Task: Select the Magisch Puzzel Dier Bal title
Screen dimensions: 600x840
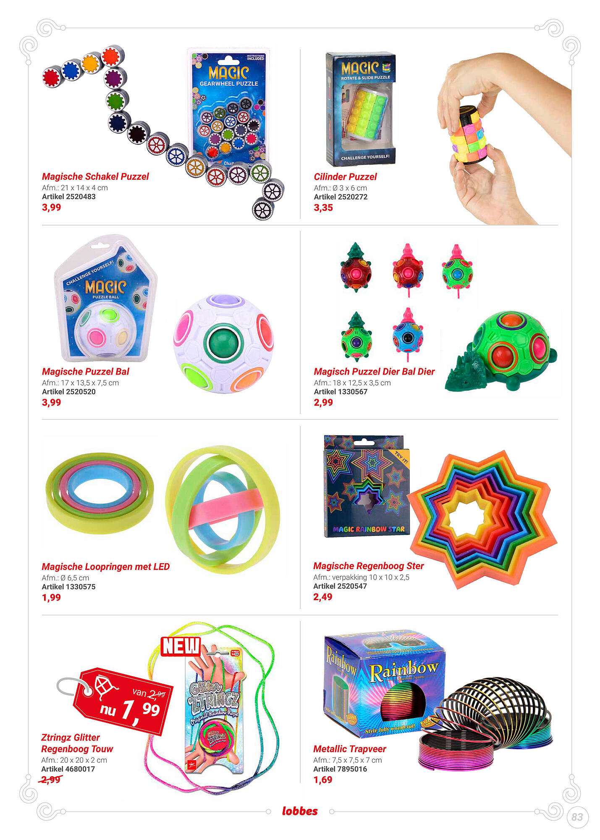Action: [x=374, y=372]
